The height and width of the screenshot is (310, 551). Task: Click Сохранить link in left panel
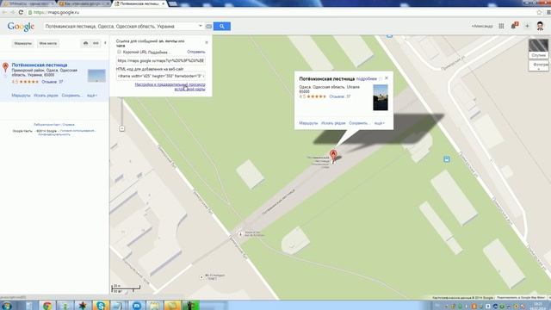[x=71, y=96]
